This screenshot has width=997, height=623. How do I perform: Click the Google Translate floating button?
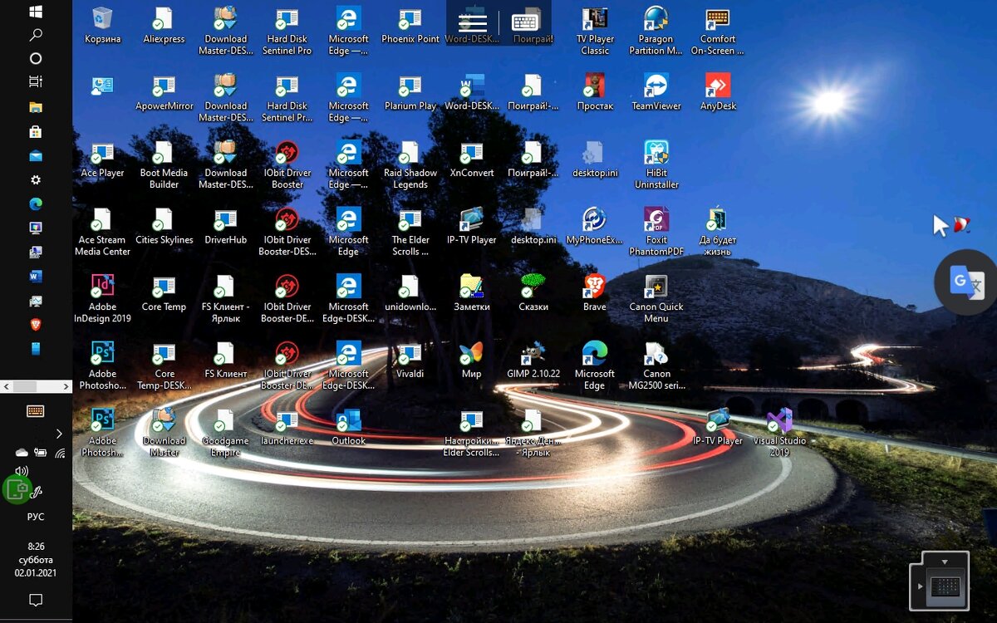(966, 282)
